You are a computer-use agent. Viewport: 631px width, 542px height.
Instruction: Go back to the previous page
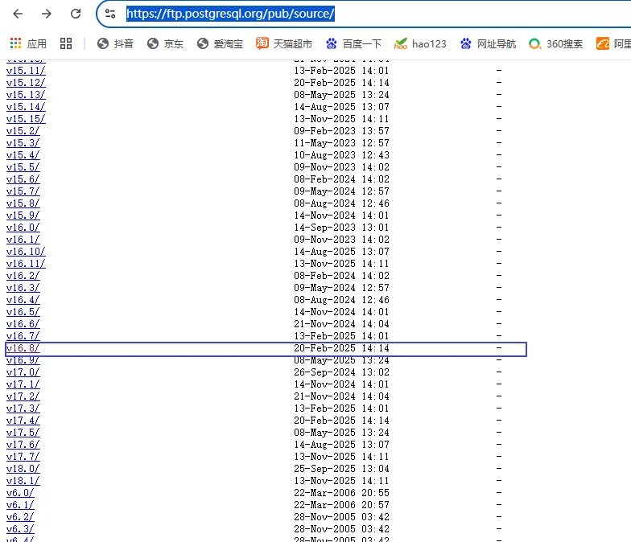click(18, 14)
